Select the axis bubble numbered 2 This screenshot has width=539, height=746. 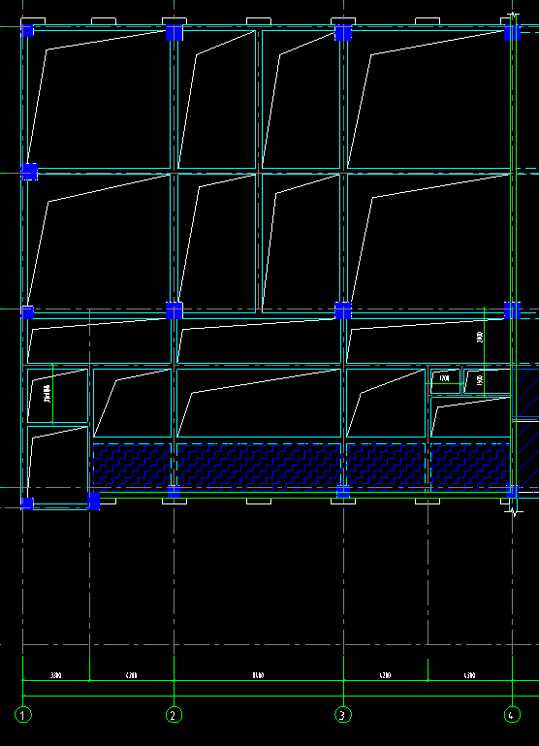pos(174,714)
